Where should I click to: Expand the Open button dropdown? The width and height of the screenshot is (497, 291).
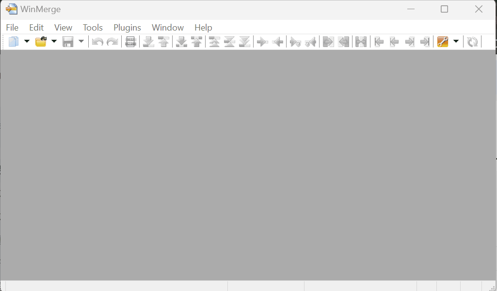click(53, 42)
